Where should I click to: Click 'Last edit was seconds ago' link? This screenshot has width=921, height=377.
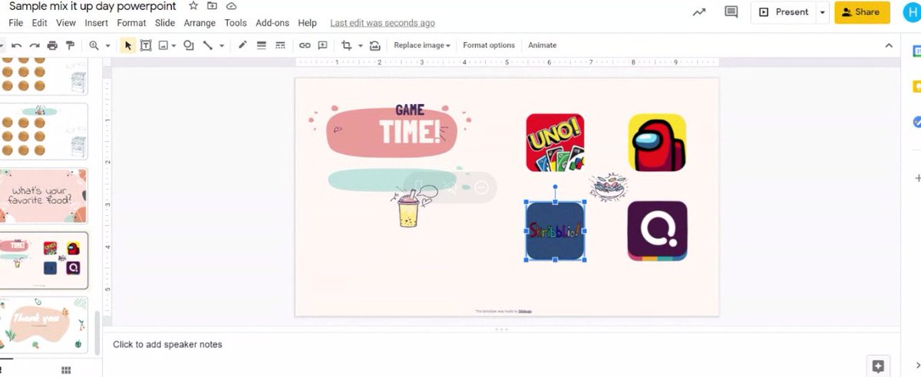coord(382,23)
